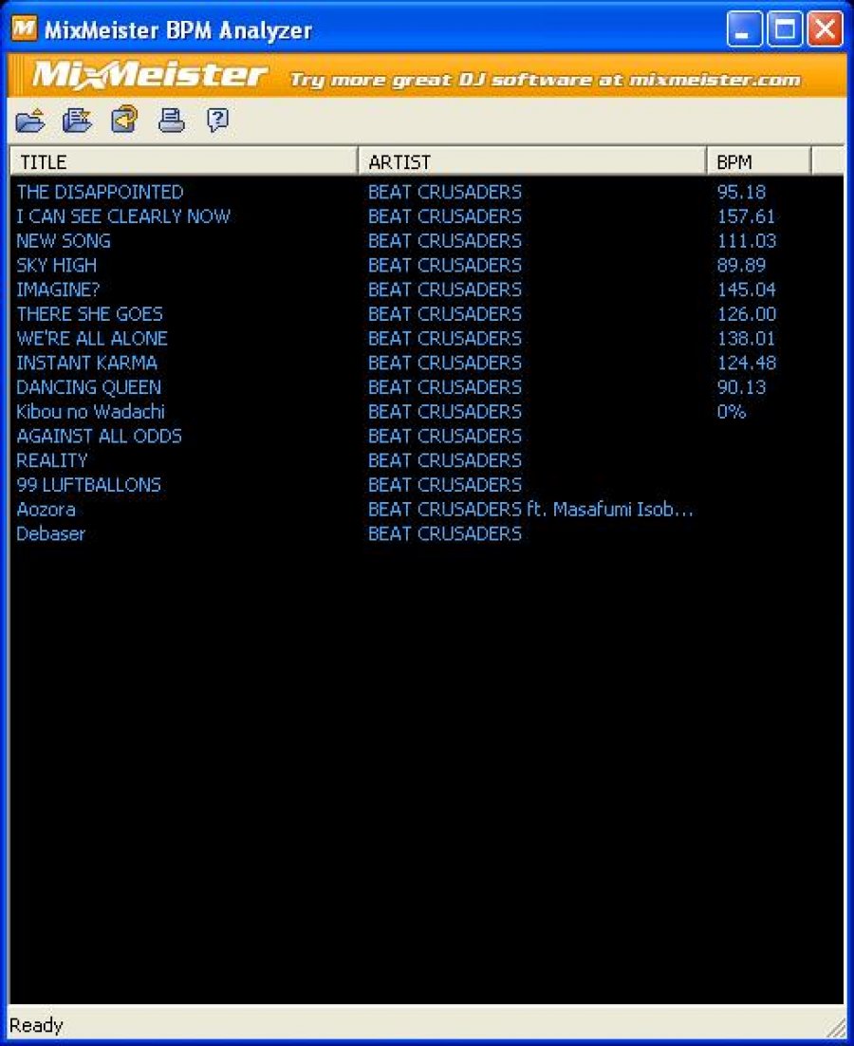
Task: Select the IMAGINE? track
Action: tap(57, 290)
